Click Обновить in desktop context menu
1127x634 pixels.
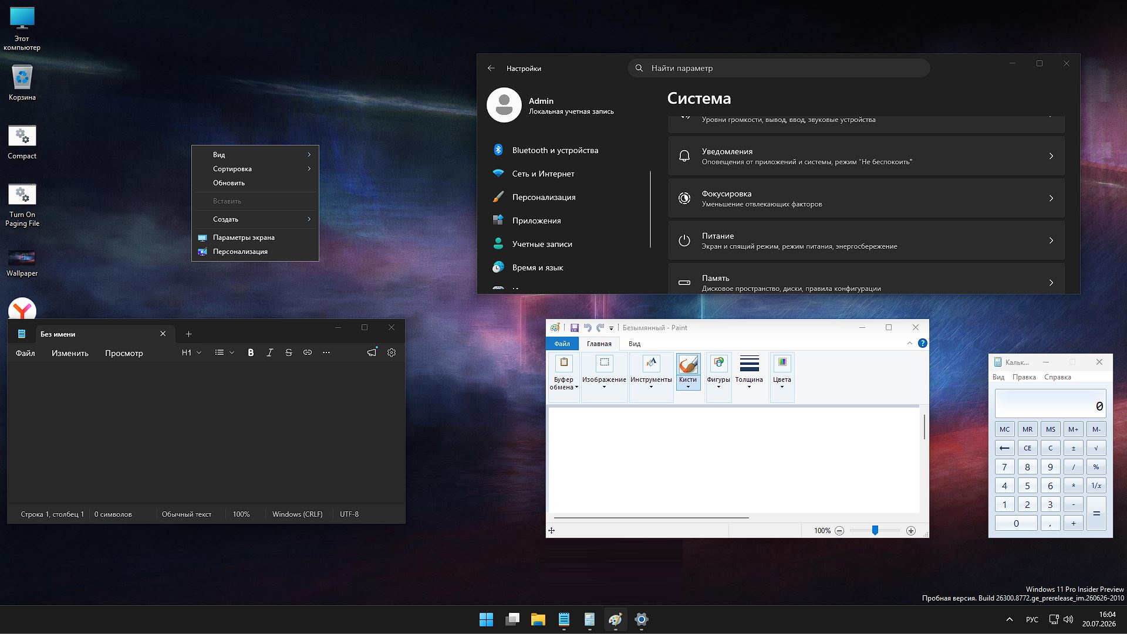[255, 183]
